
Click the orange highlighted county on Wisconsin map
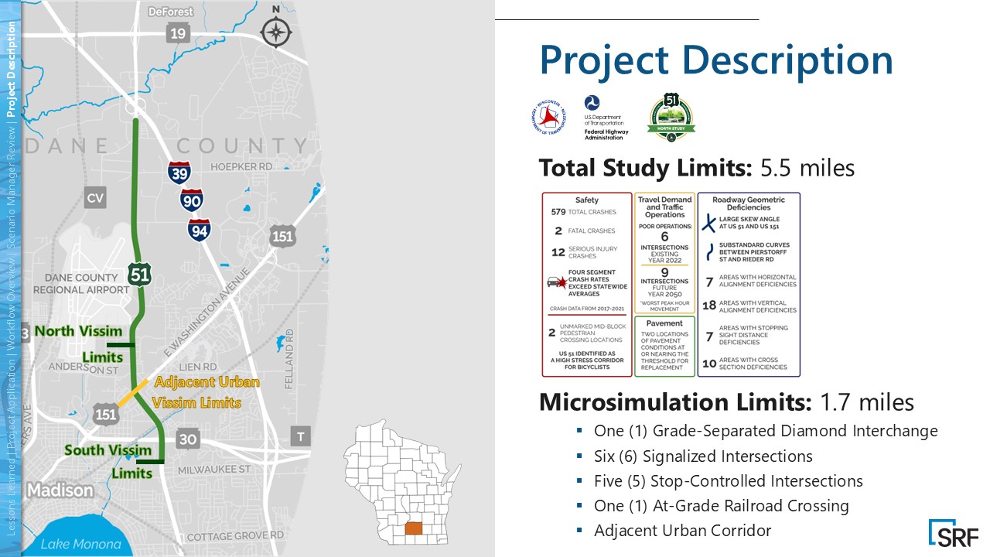pyautogui.click(x=415, y=531)
